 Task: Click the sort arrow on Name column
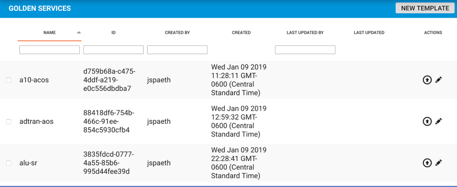coord(79,33)
